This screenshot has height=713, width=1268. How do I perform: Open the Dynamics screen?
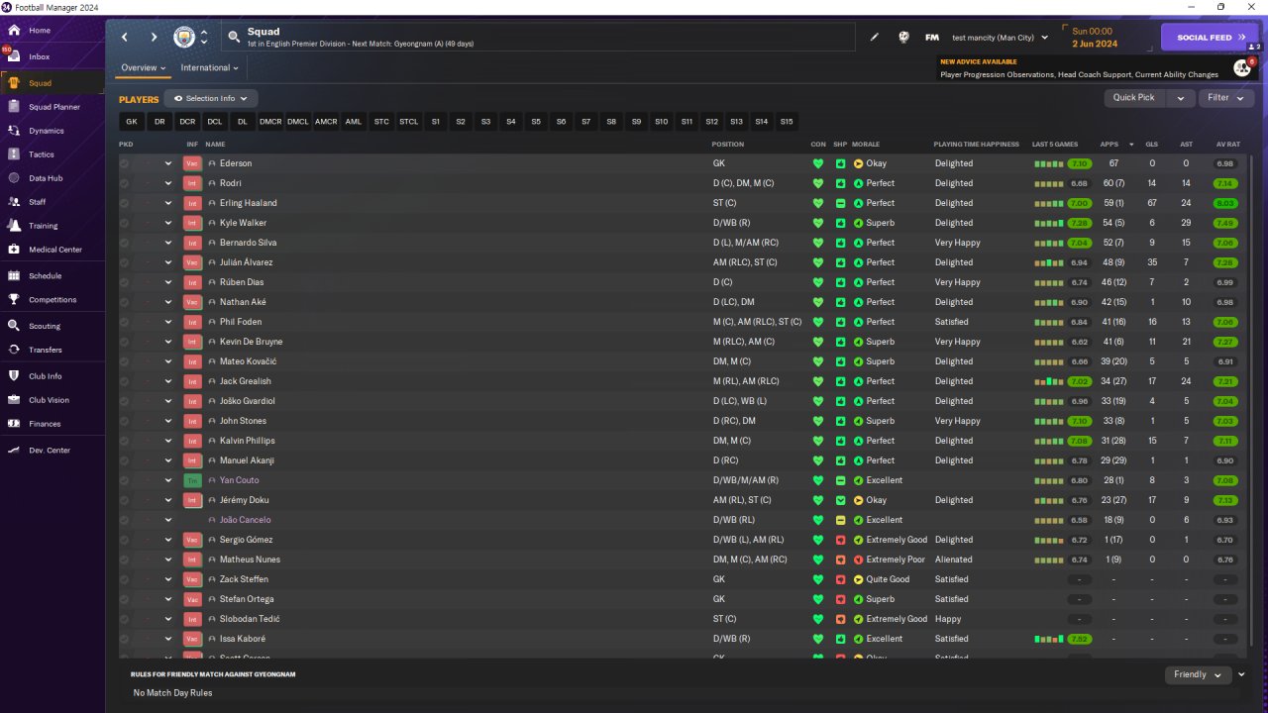click(46, 131)
